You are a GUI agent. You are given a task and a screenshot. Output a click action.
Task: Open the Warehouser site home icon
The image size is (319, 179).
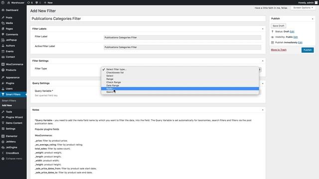8,2
